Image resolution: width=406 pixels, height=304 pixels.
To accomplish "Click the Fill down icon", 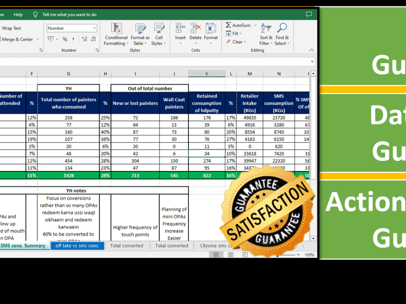I will 228,33.
